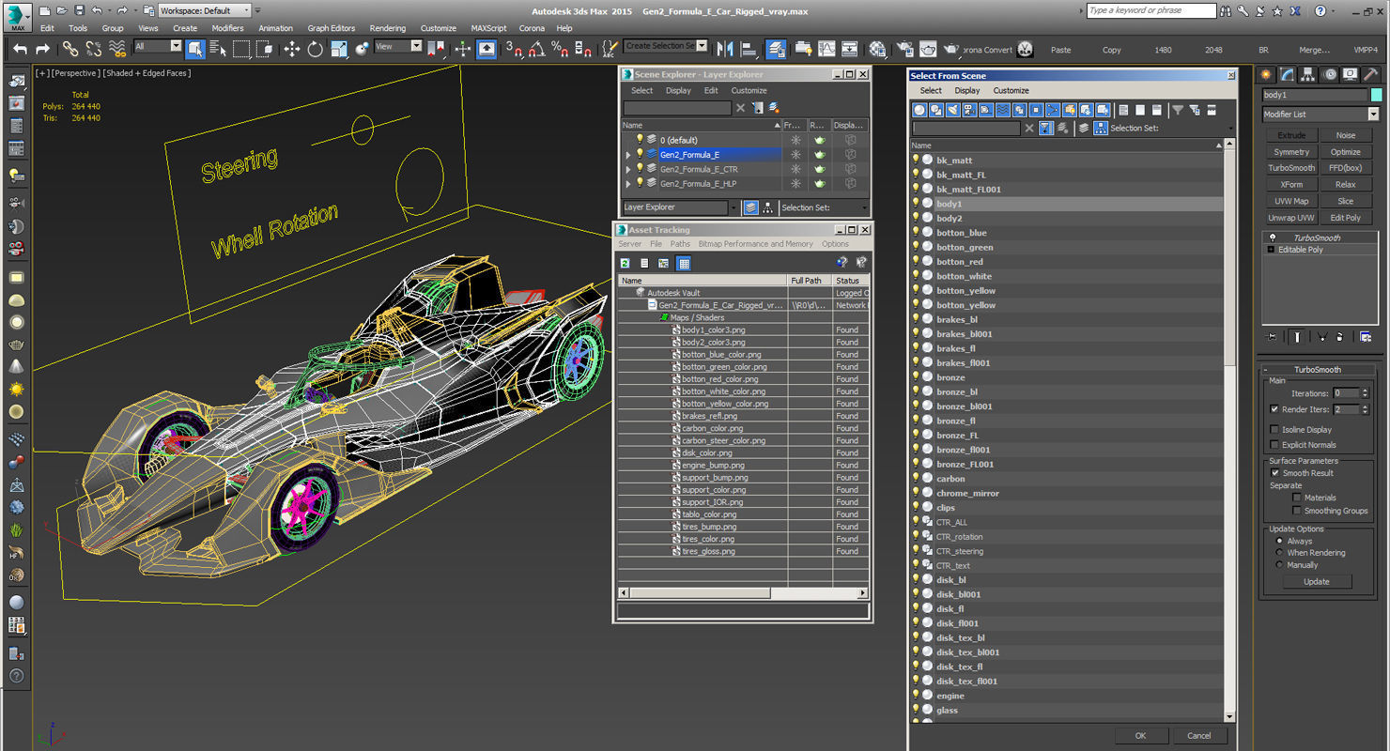Click the Mirror tool icon
The height and width of the screenshot is (751, 1390).
pyautogui.click(x=725, y=49)
